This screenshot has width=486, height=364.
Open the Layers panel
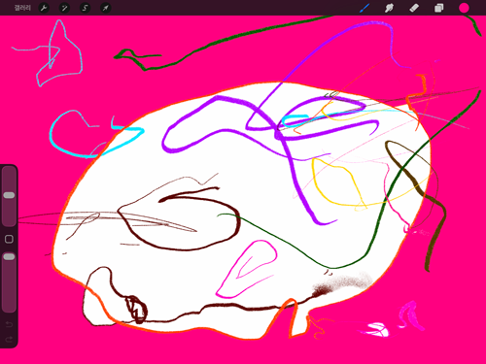pos(438,8)
